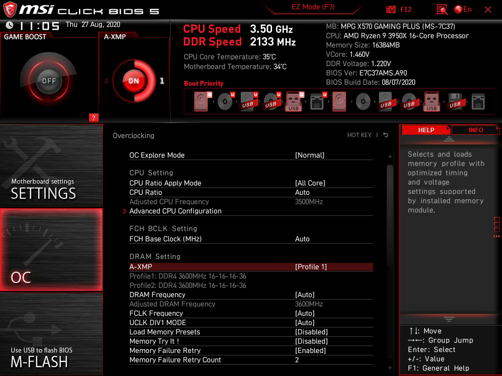The height and width of the screenshot is (376, 502).
Task: Select the legacy USB hard disk icon without U badge
Action: click(387, 102)
